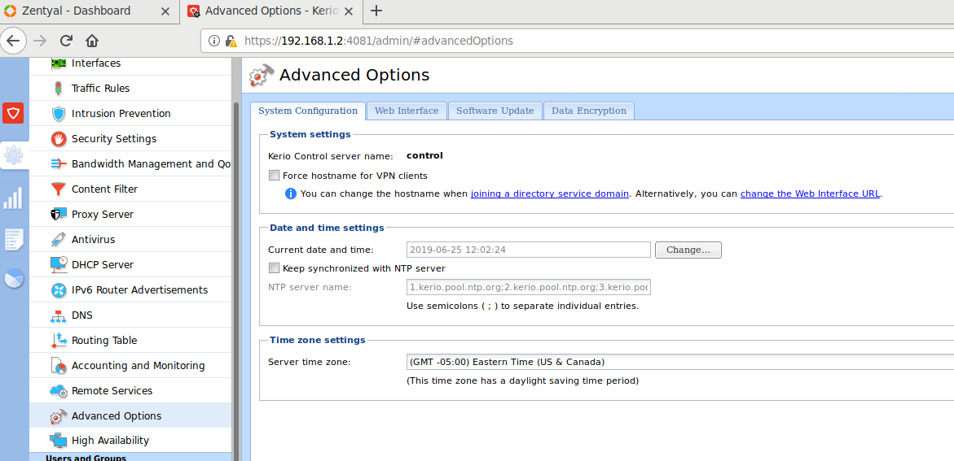Click the NTP server name field
This screenshot has height=461, width=954.
(x=528, y=287)
